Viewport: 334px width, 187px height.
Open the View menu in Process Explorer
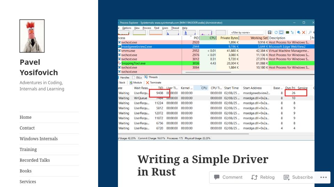[x=137, y=28]
